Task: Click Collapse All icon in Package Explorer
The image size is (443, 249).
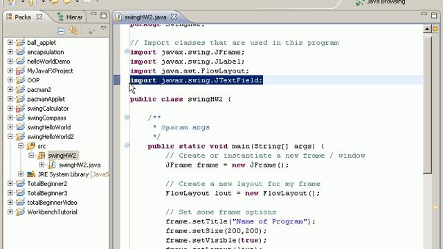Action: [x=61, y=30]
